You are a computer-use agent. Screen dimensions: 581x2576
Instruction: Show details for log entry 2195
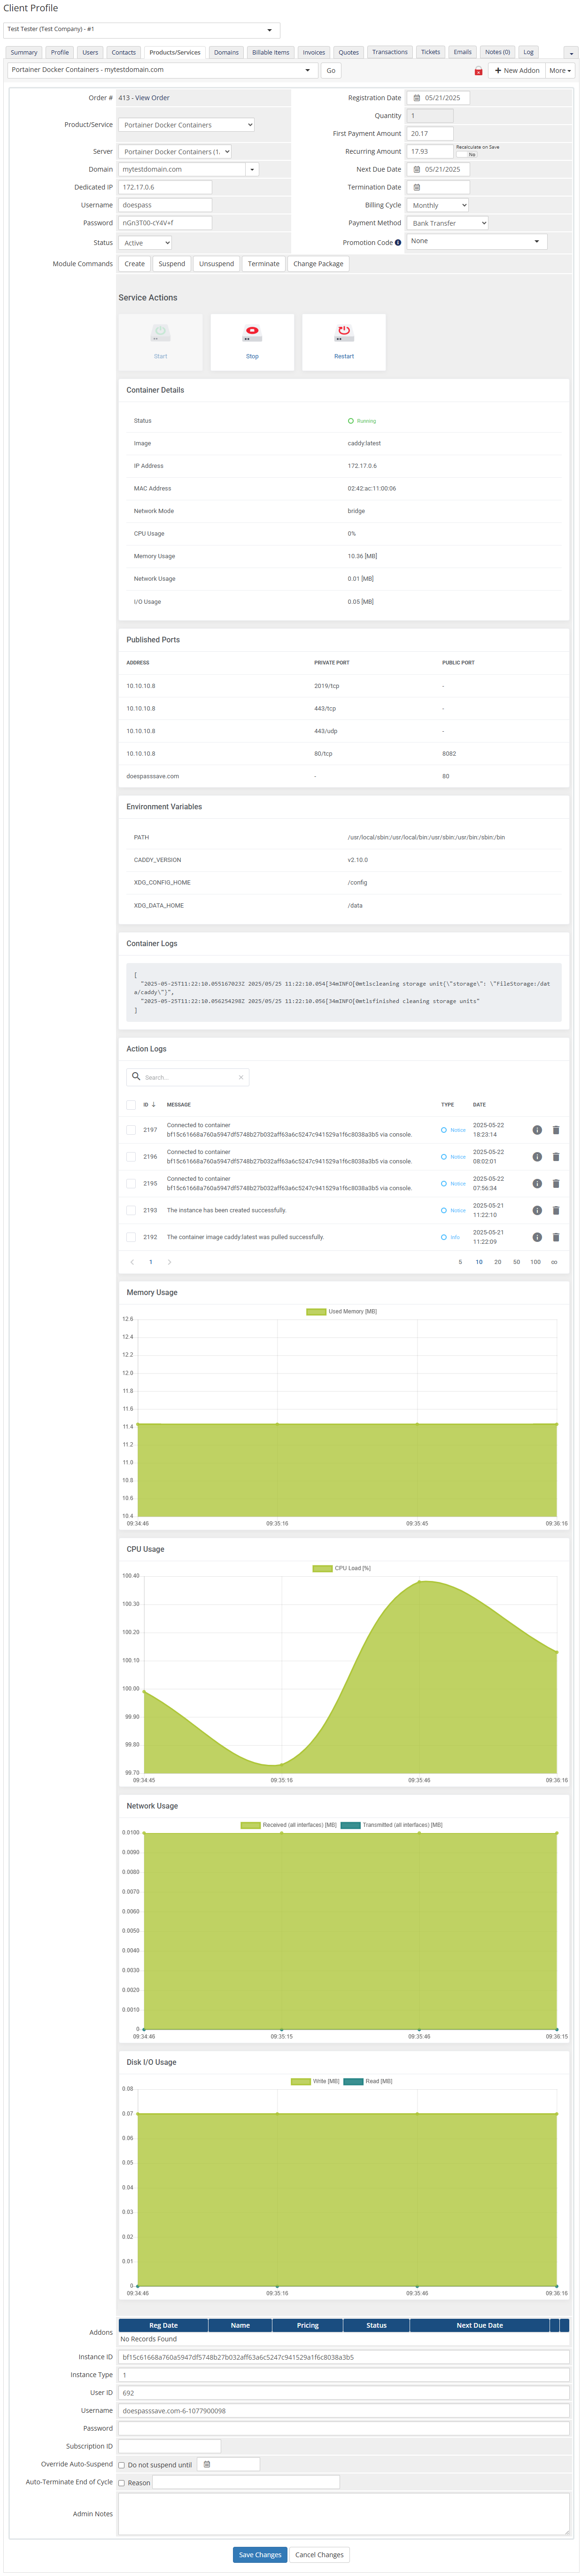pyautogui.click(x=536, y=1184)
